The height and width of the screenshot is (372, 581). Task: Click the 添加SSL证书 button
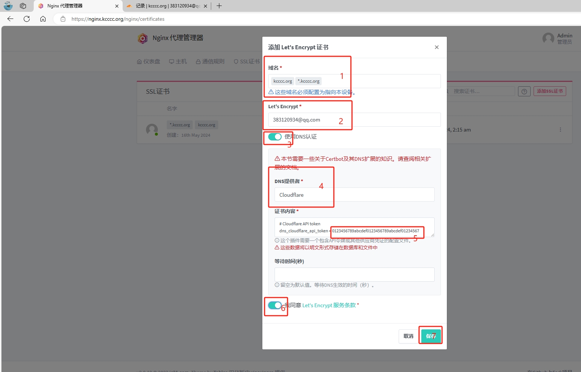coord(550,91)
